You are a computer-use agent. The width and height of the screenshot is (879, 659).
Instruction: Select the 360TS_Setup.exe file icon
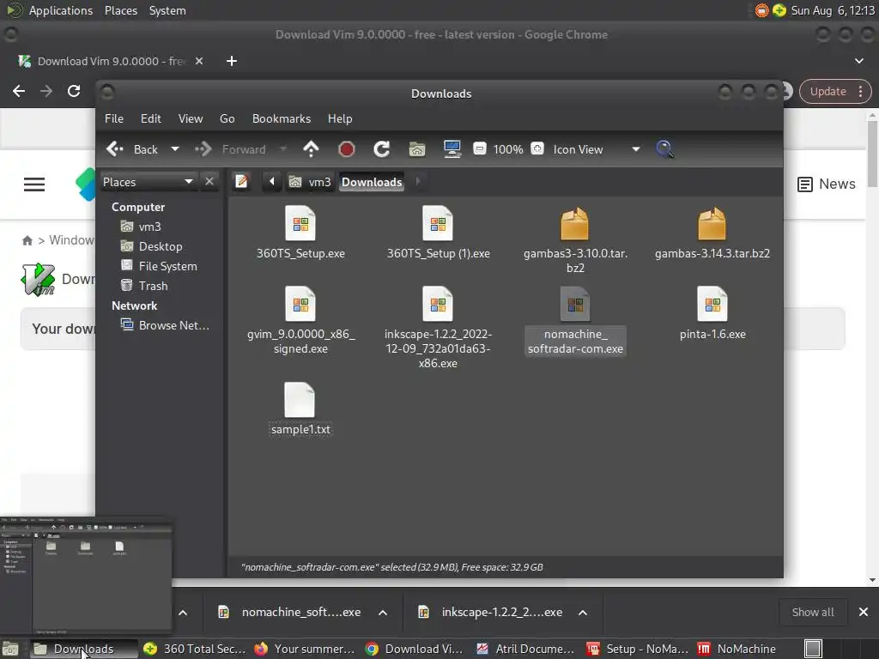(300, 224)
